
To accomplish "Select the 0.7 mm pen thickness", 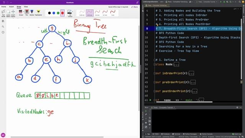I will [x=105, y=13].
